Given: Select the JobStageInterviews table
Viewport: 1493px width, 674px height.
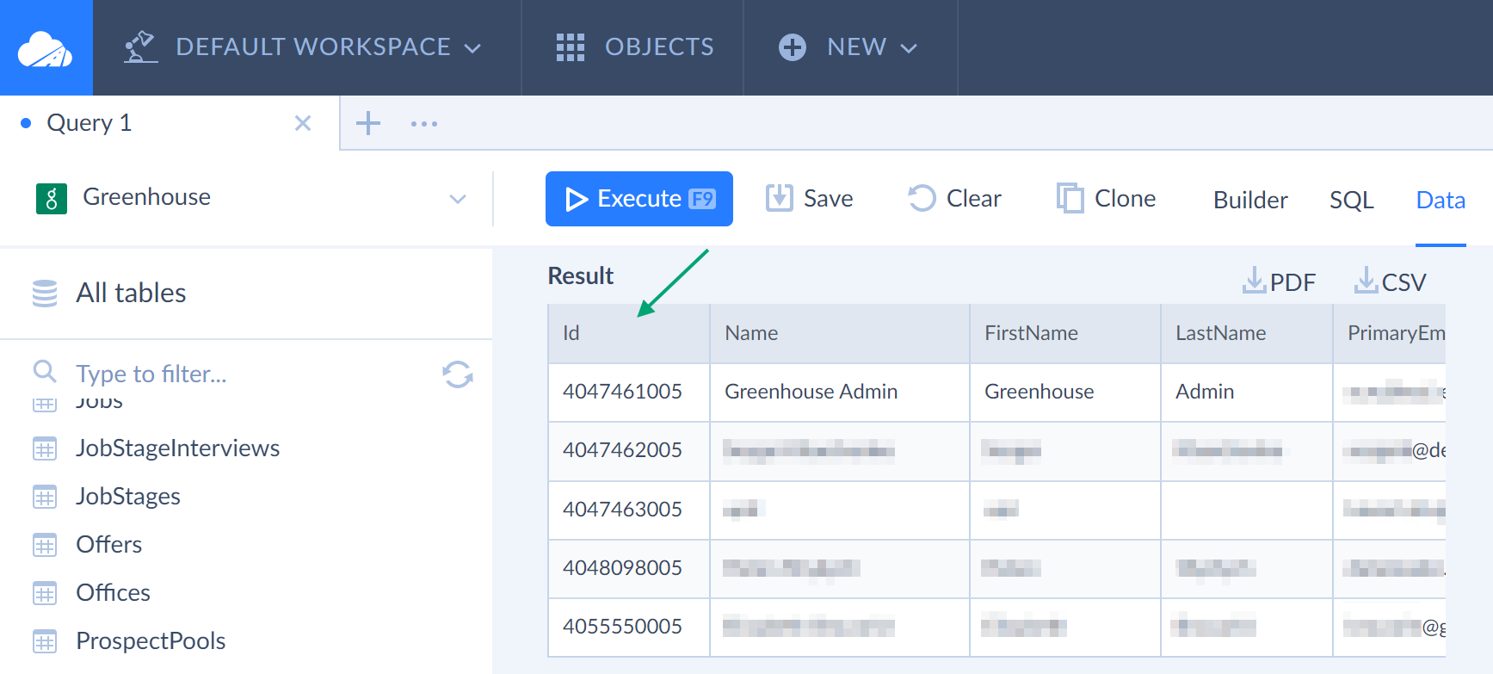Looking at the screenshot, I should point(177,448).
